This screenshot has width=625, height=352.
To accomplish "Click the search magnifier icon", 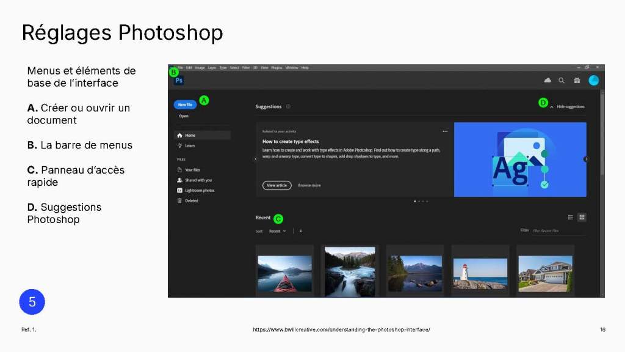I will click(x=562, y=81).
